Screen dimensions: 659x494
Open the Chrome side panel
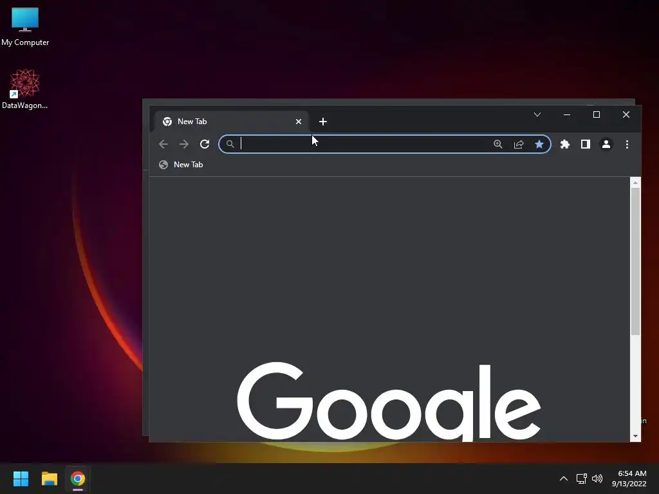(x=586, y=144)
